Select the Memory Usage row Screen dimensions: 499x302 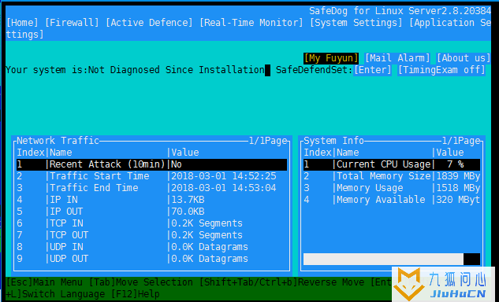click(x=392, y=188)
